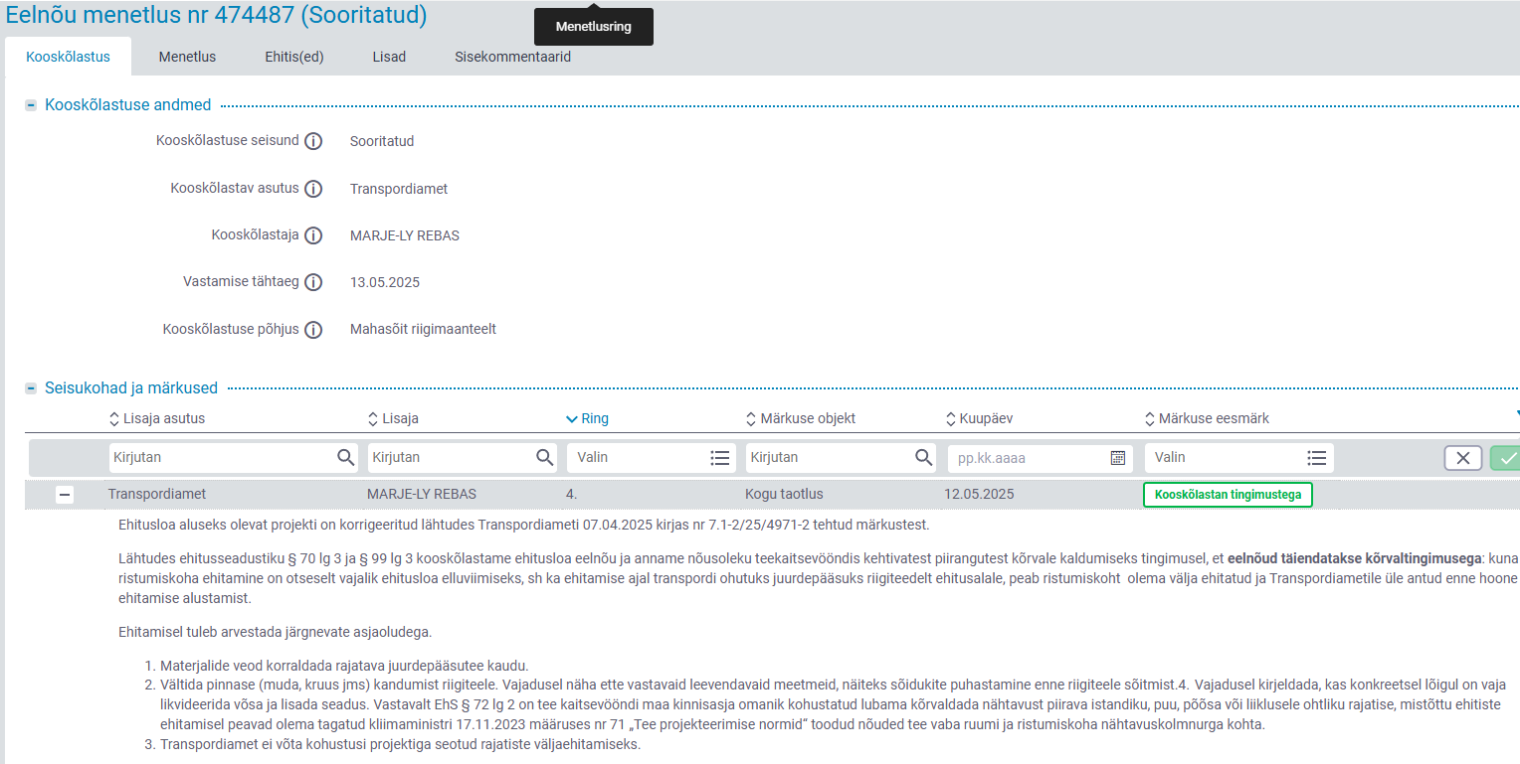Click the Menetlusring tooltip label
The height and width of the screenshot is (764, 1520).
[593, 27]
